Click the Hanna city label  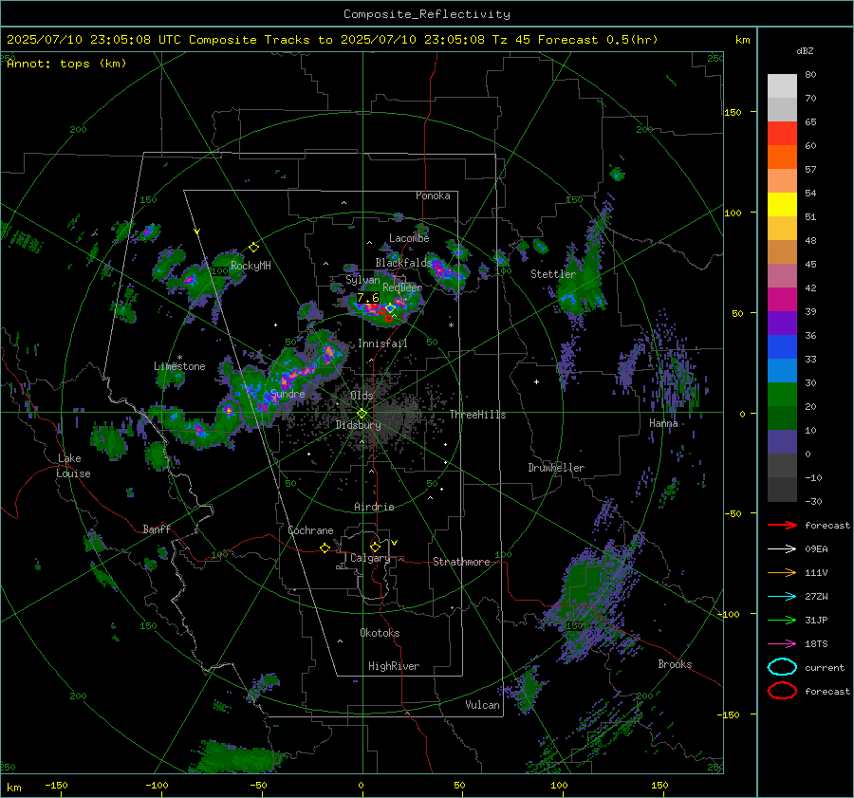click(663, 423)
